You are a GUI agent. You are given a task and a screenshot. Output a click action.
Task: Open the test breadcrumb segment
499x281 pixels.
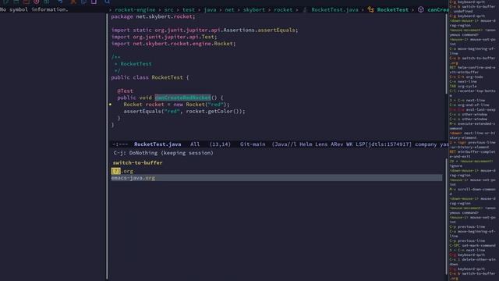pos(189,9)
